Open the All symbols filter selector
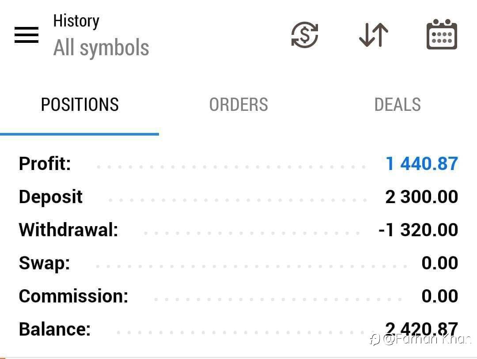 [x=101, y=48]
